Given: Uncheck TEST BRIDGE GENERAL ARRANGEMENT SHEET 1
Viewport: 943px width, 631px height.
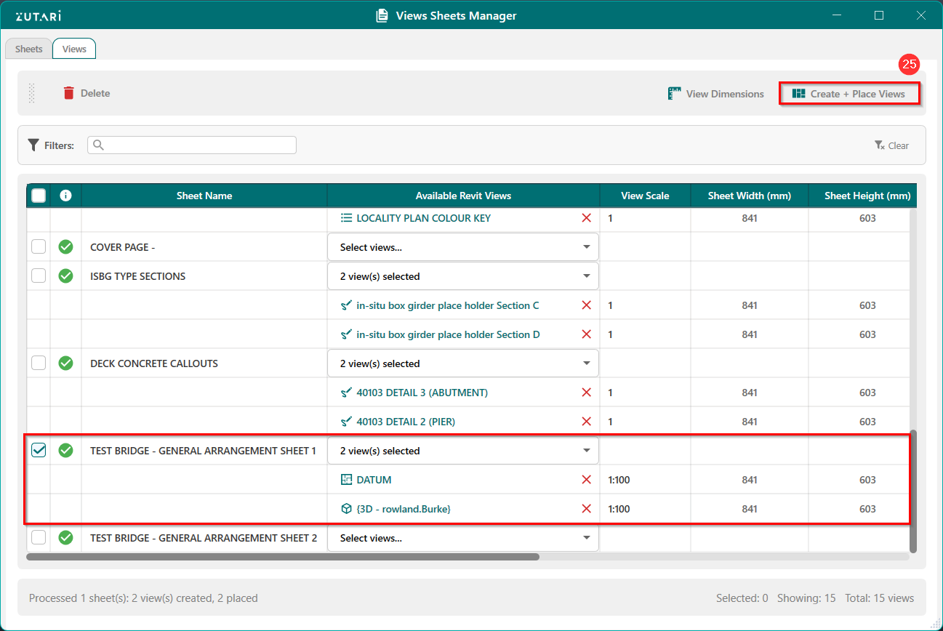Looking at the screenshot, I should [39, 451].
